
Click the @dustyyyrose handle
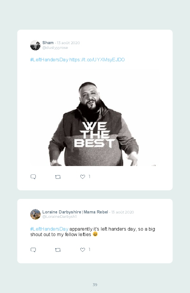(x=55, y=48)
